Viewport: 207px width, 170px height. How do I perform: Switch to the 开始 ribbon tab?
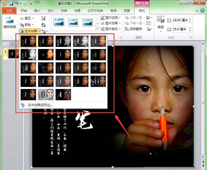tap(24, 11)
